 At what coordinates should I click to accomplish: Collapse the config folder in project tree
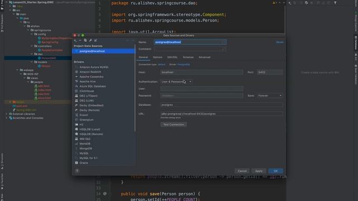32,34
